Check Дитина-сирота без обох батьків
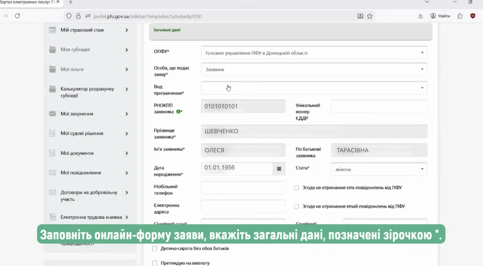Viewport: 483px width, 266px height. (x=155, y=249)
